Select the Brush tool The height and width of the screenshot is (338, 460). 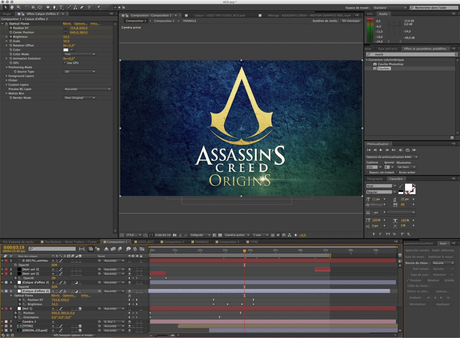pos(69,7)
